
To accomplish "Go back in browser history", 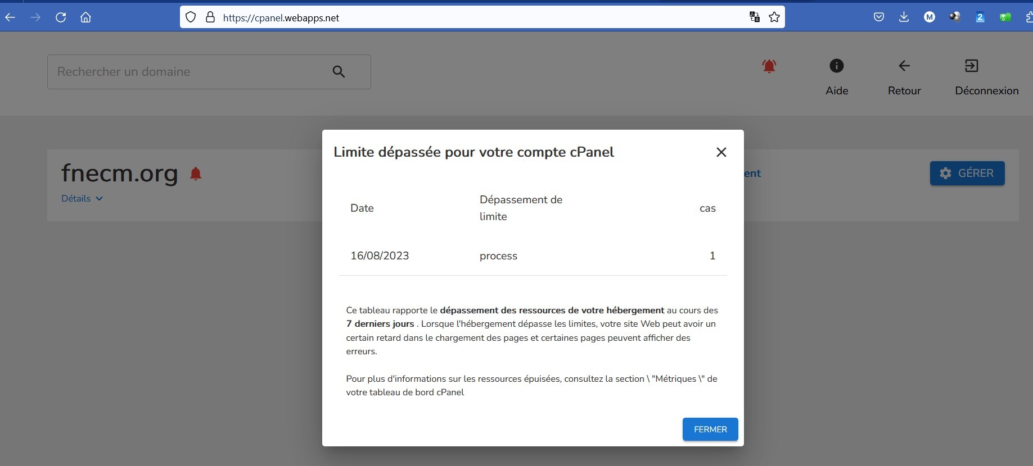I will click(10, 17).
